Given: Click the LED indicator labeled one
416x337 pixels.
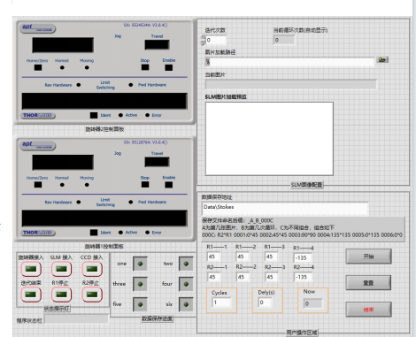Looking at the screenshot, I should tap(140, 264).
